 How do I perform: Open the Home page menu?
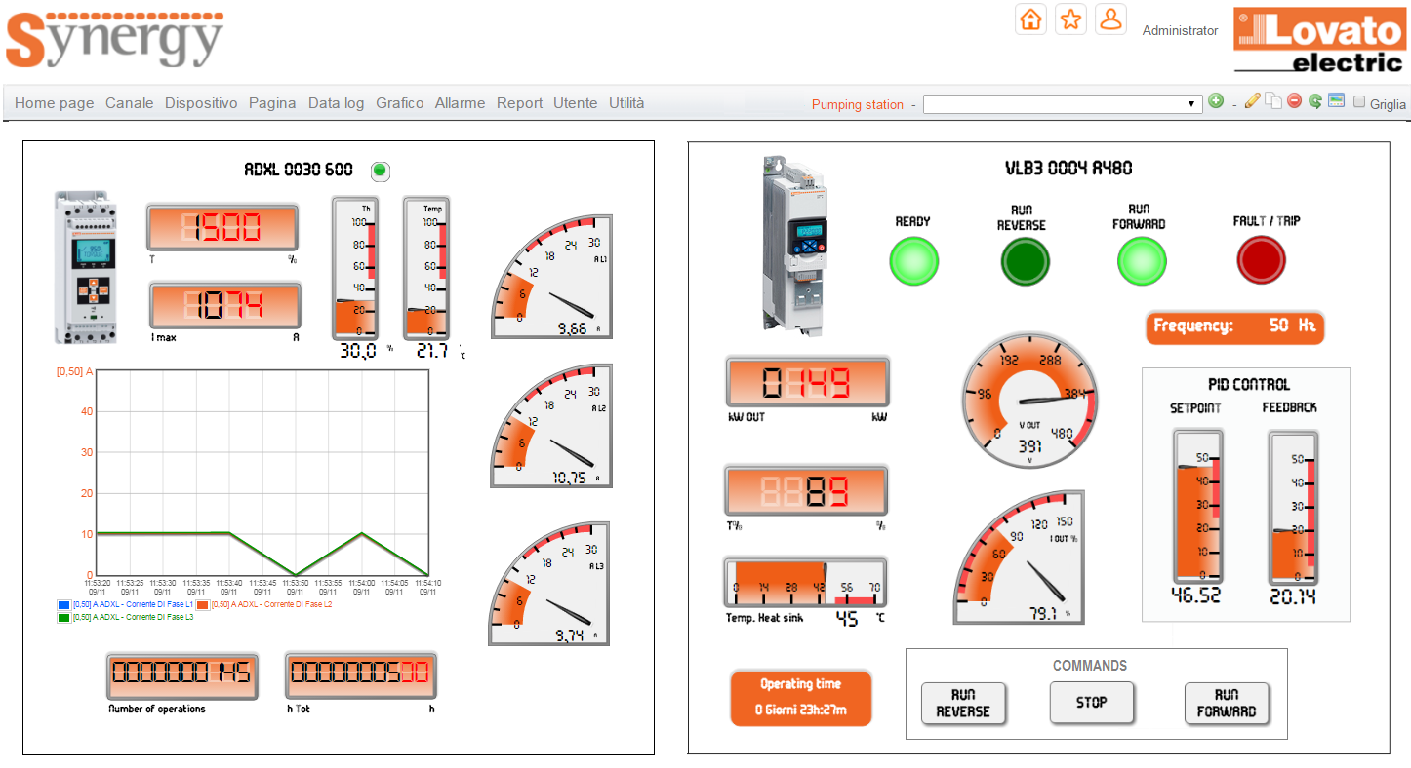pos(55,103)
